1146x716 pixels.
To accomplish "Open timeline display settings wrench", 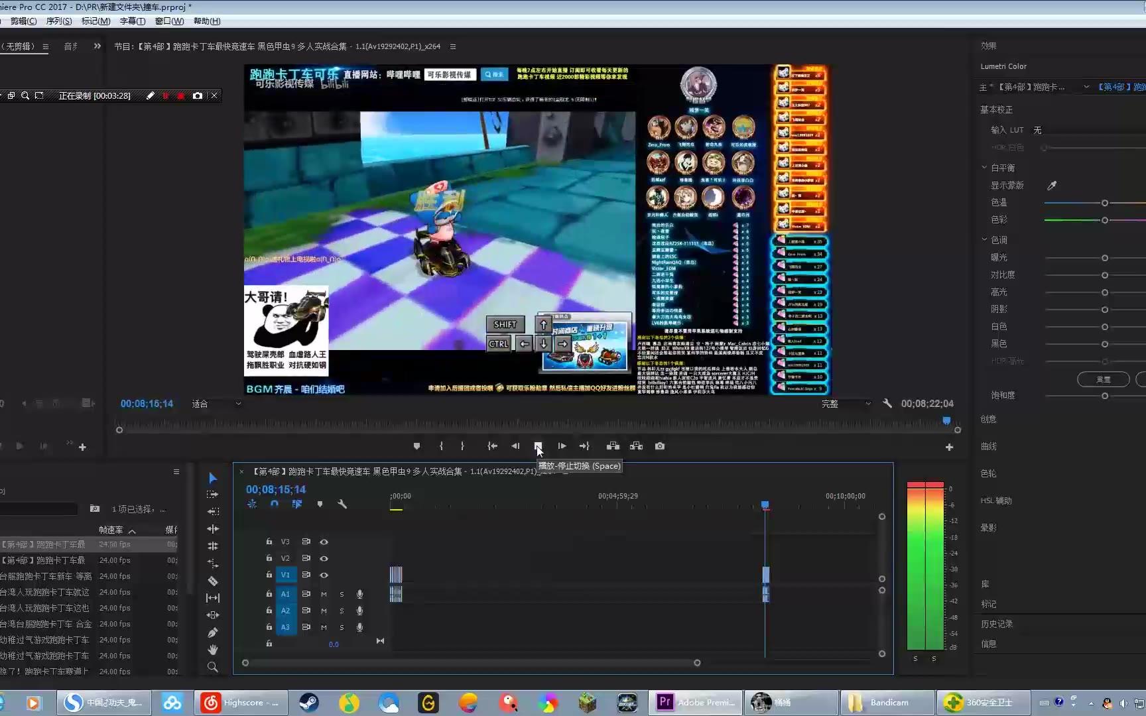I will (342, 504).
